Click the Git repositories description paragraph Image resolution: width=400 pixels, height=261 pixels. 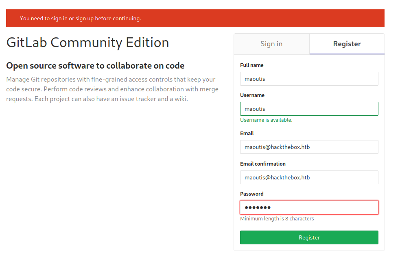112,89
